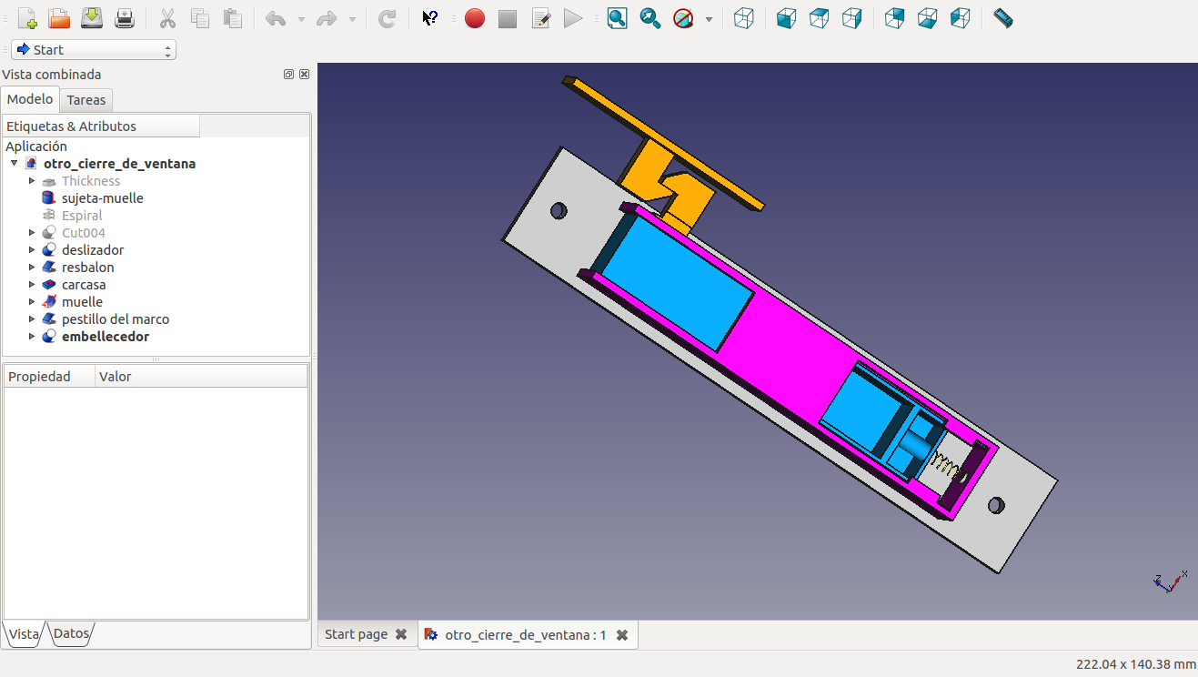This screenshot has width=1198, height=677.
Task: Select the measure distance ruler tool
Action: coord(1002,18)
